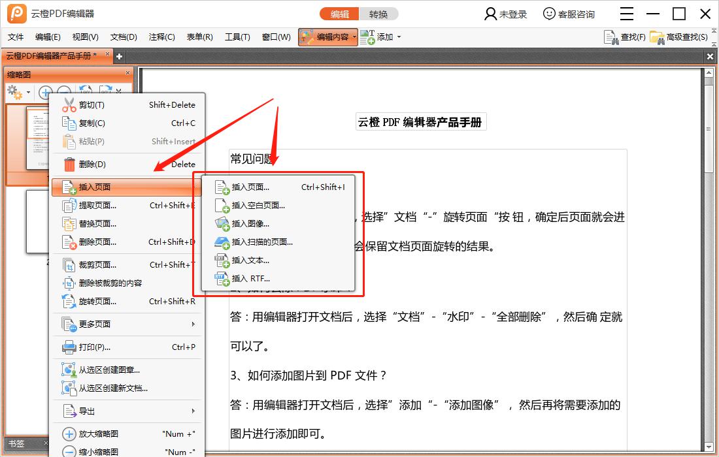The height and width of the screenshot is (457, 719).
Task: Click the new tab plus button
Action: (x=119, y=57)
